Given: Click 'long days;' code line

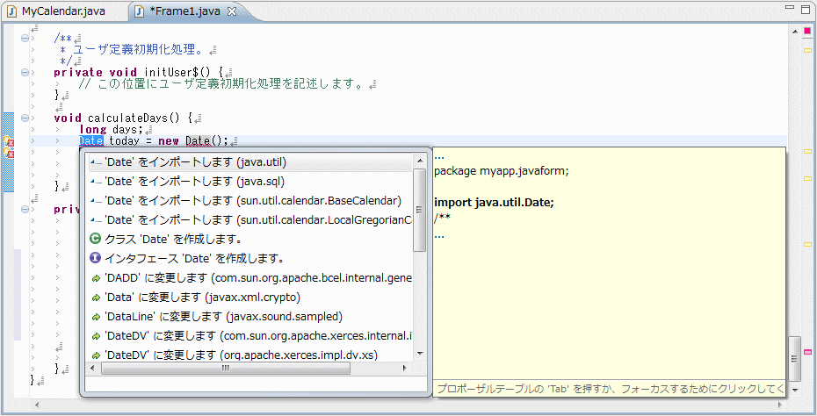Looking at the screenshot, I should click(111, 129).
